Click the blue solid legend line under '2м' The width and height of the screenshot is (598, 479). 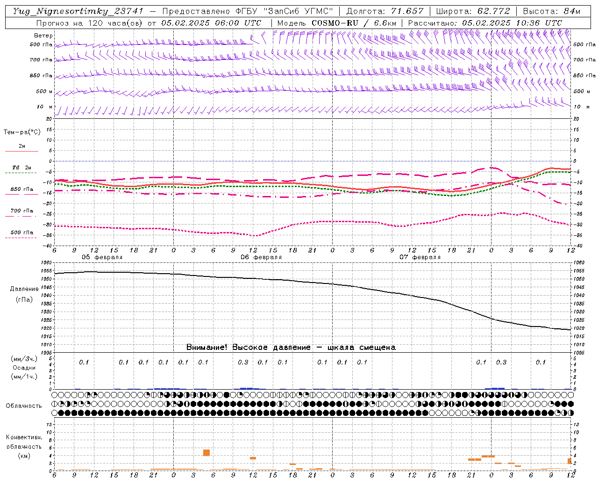tap(21, 152)
